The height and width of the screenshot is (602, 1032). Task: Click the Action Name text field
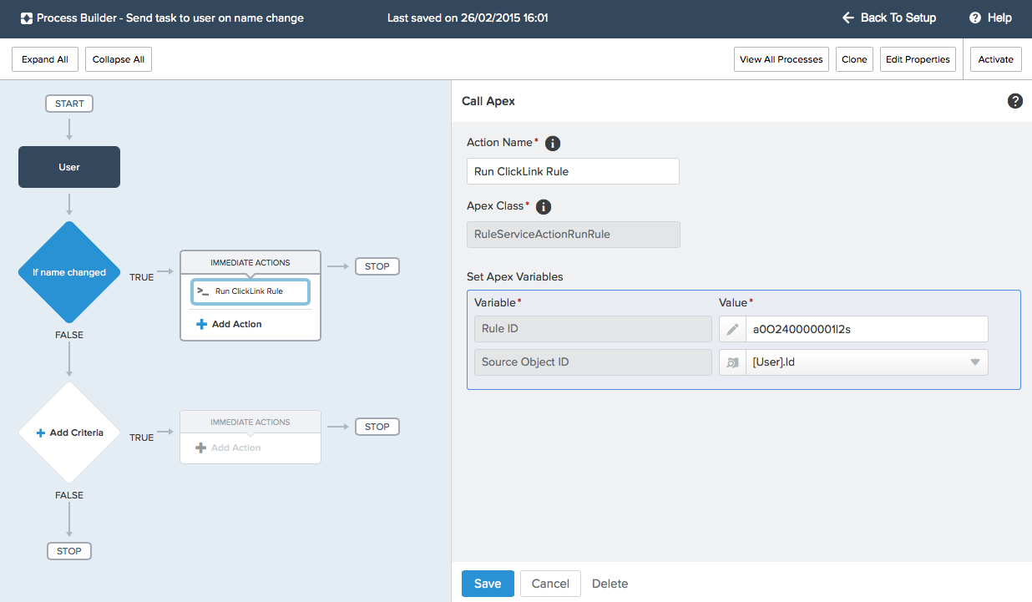573,171
